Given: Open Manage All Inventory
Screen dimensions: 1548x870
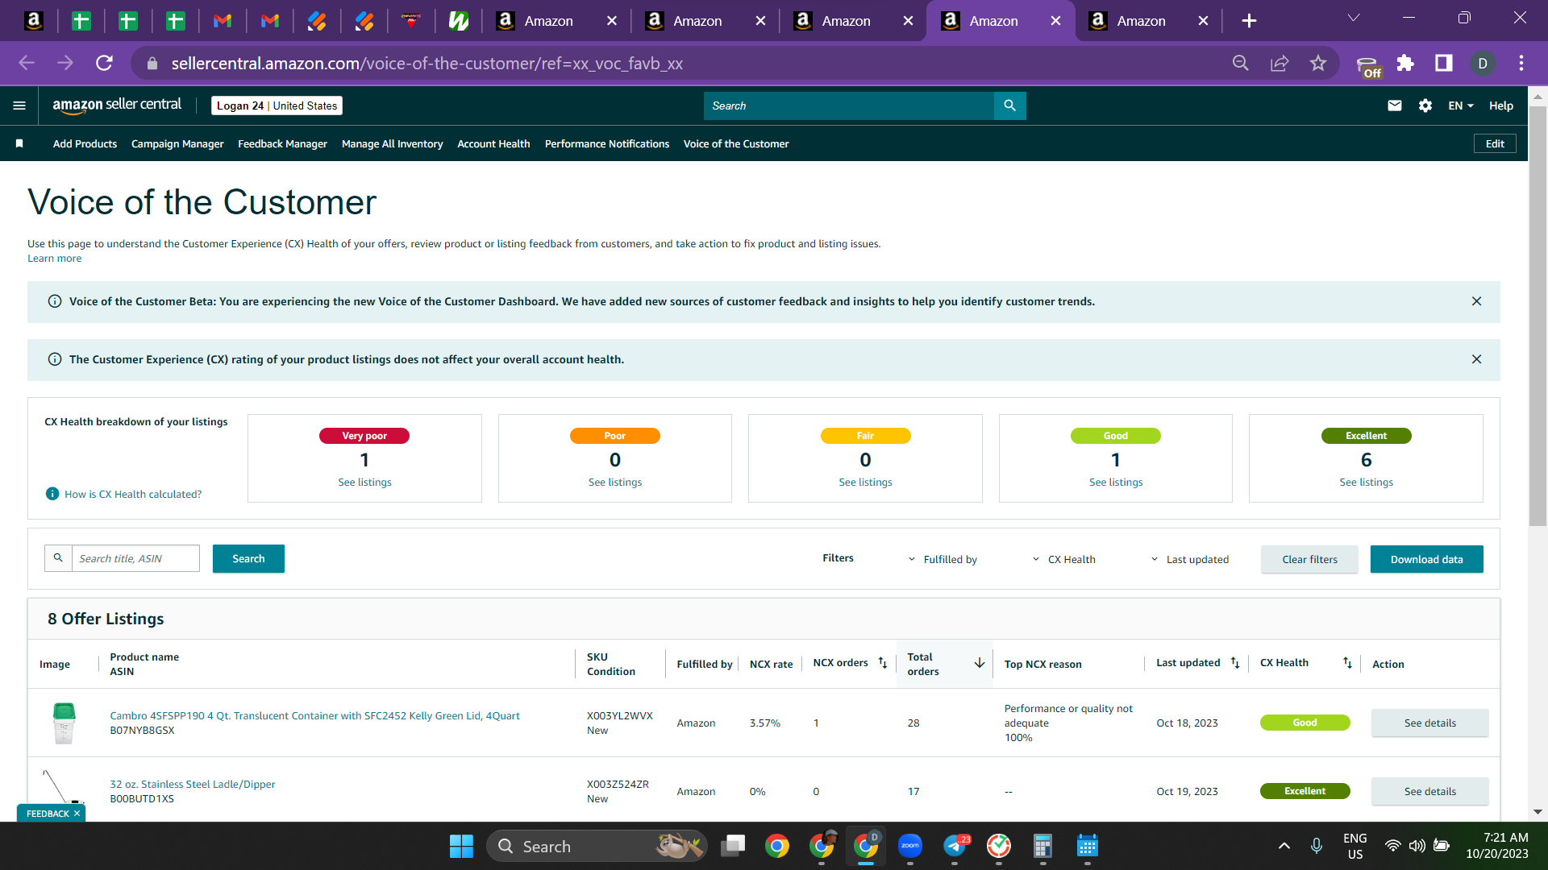Looking at the screenshot, I should [x=392, y=143].
